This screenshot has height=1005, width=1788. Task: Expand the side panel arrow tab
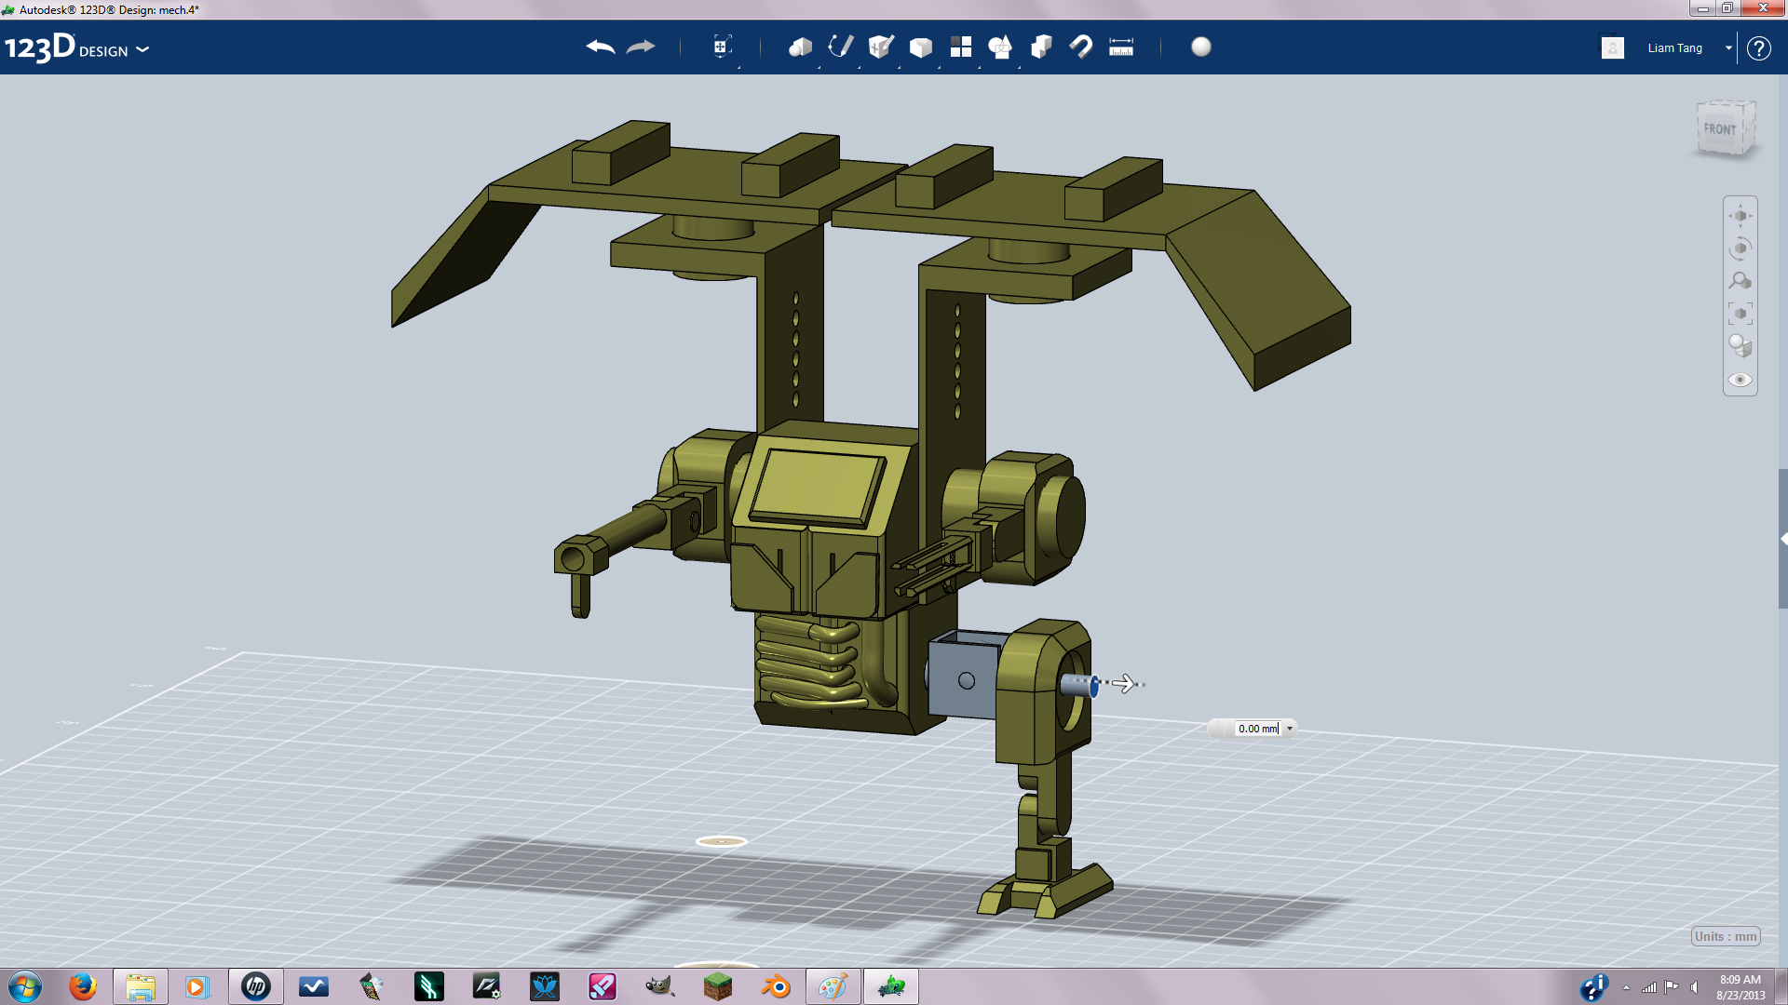click(1782, 539)
